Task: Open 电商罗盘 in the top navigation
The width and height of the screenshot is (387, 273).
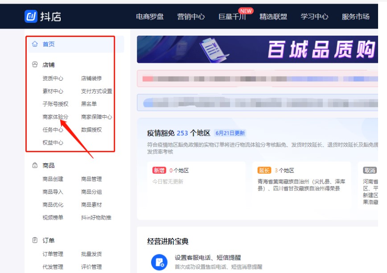Action: pyautogui.click(x=150, y=16)
